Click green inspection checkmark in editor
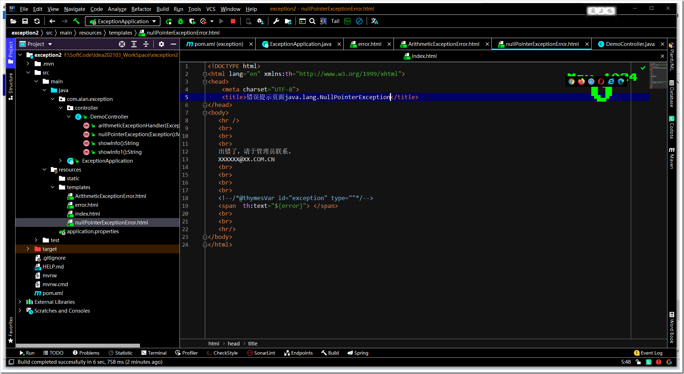 [643, 68]
